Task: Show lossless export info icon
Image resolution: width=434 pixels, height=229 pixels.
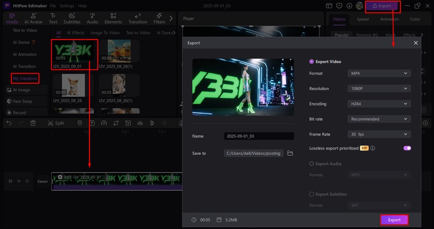Action: coord(373,148)
